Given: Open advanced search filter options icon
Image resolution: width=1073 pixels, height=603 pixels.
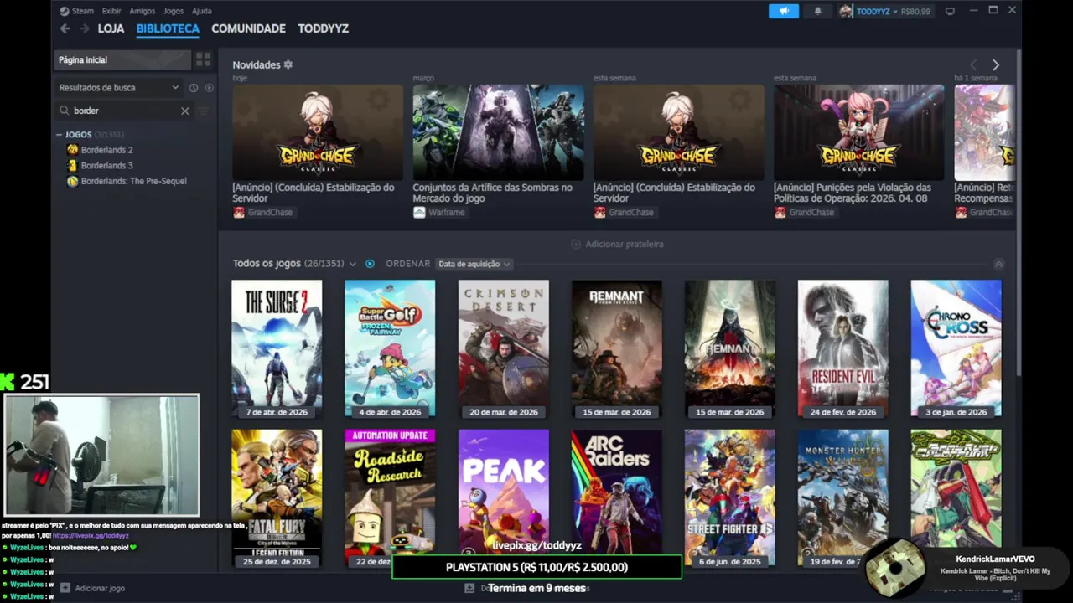Looking at the screenshot, I should (203, 111).
